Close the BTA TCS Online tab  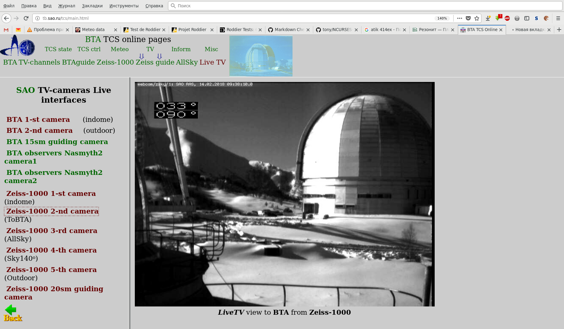501,30
